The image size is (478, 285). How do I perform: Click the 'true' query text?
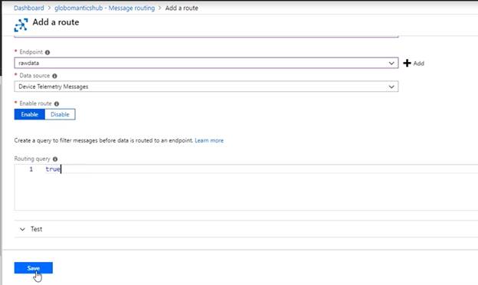point(53,169)
